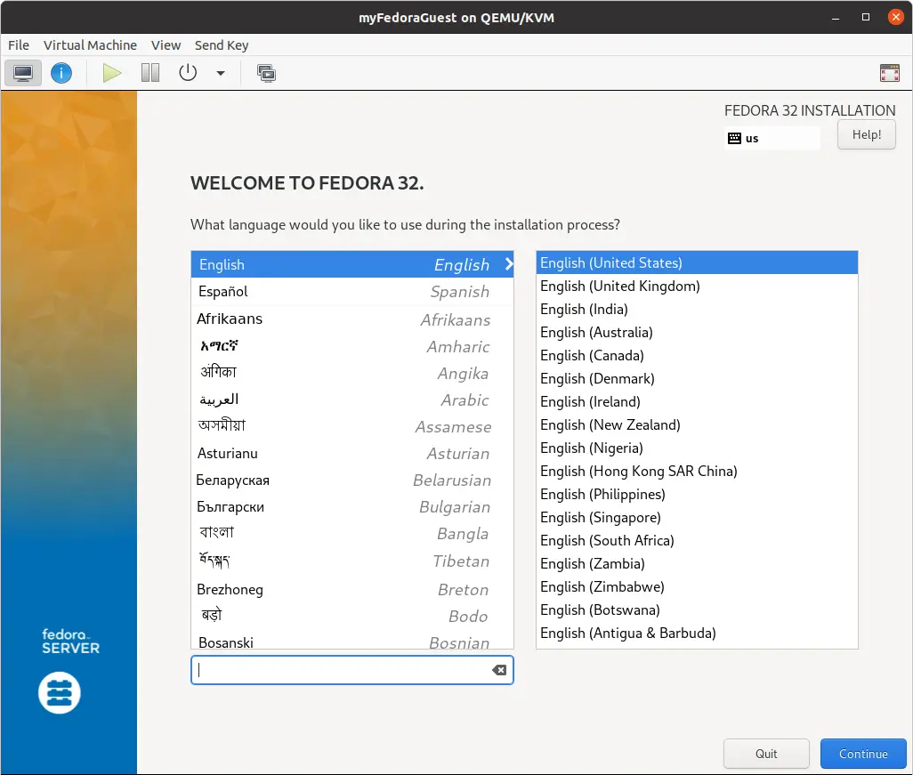Select English in the language list

click(x=352, y=264)
